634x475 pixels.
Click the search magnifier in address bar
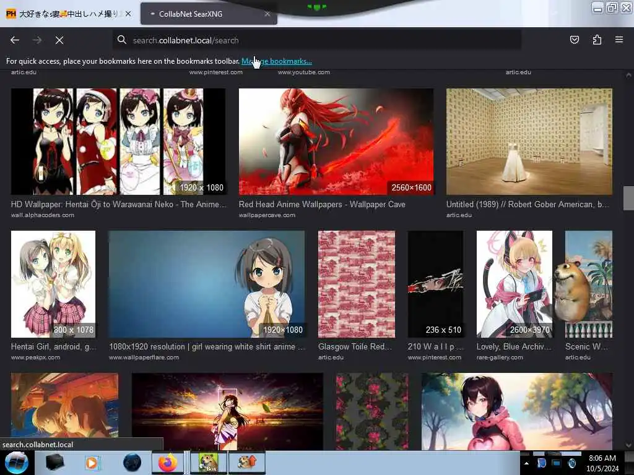(x=122, y=40)
